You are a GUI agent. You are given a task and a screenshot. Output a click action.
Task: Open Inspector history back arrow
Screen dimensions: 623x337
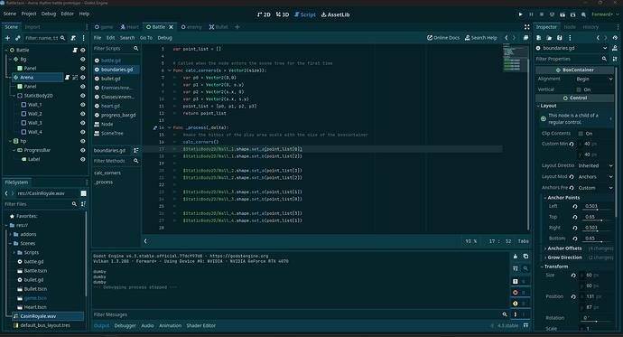pos(598,38)
